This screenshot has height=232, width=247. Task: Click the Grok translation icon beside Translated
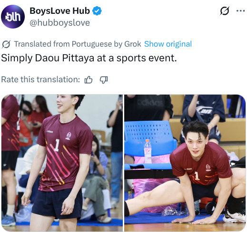[x=6, y=44]
